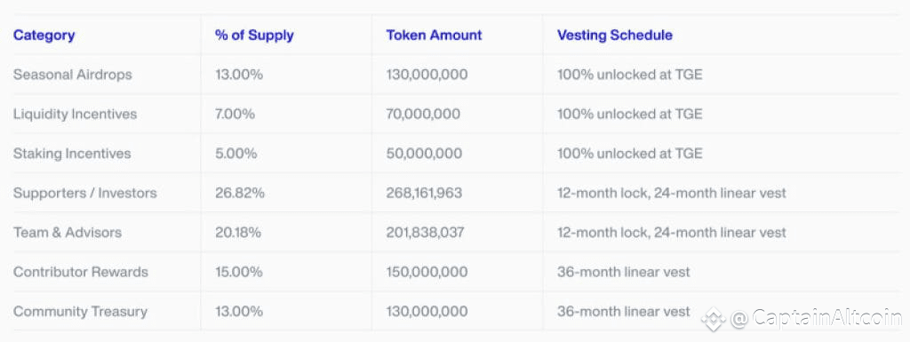
Task: Click the Supporters / Investors category cell
Action: [84, 193]
